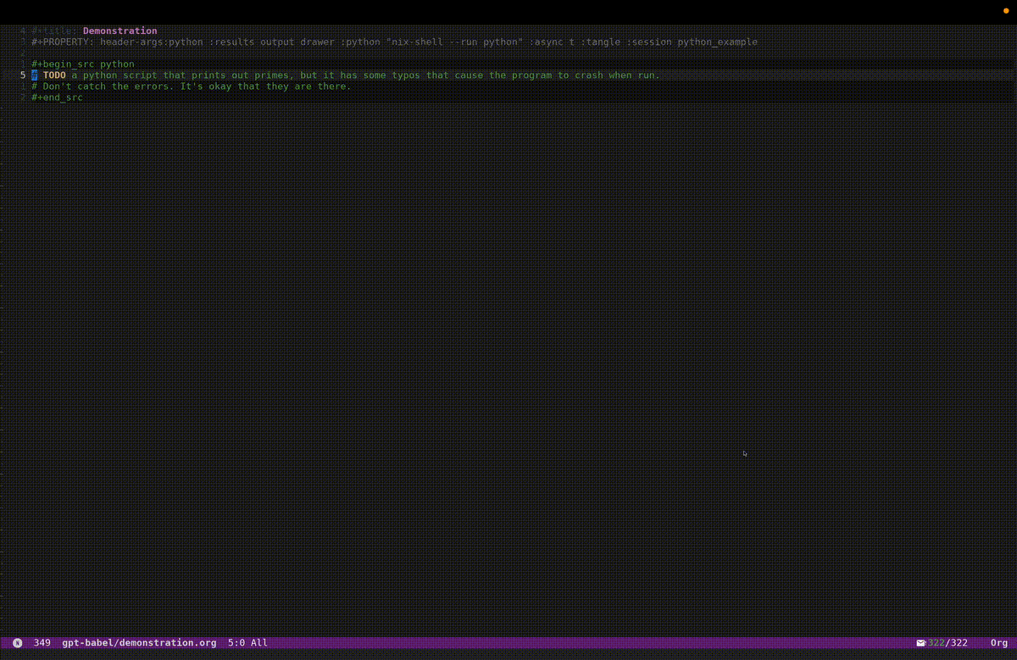Click the 349 buffer size indicator
This screenshot has width=1017, height=660.
[x=42, y=643]
